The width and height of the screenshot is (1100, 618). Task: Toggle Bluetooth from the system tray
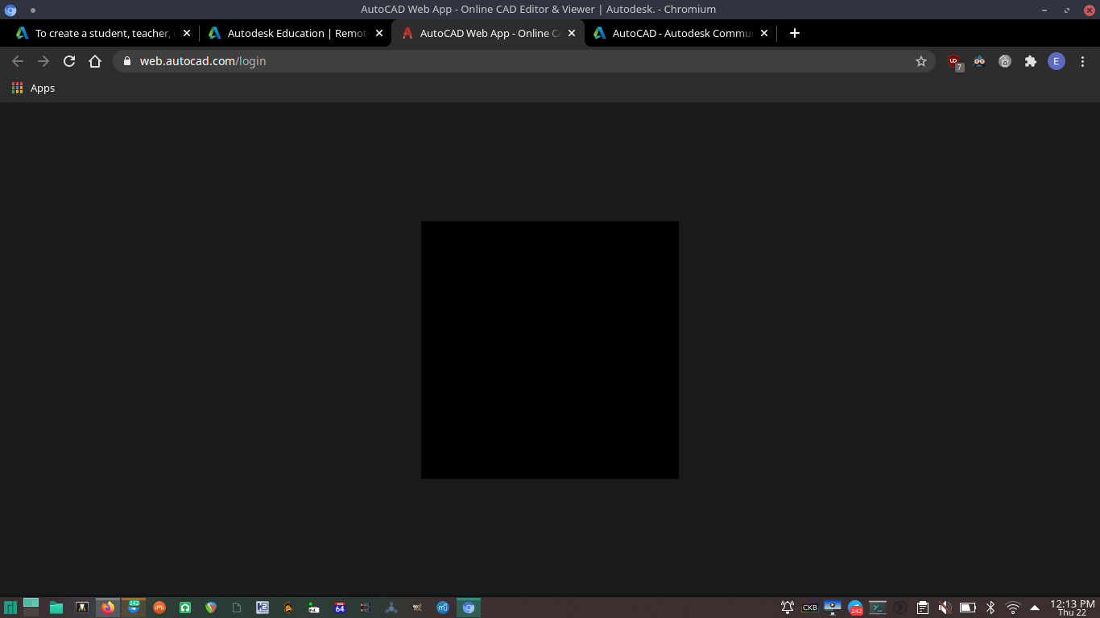[990, 608]
